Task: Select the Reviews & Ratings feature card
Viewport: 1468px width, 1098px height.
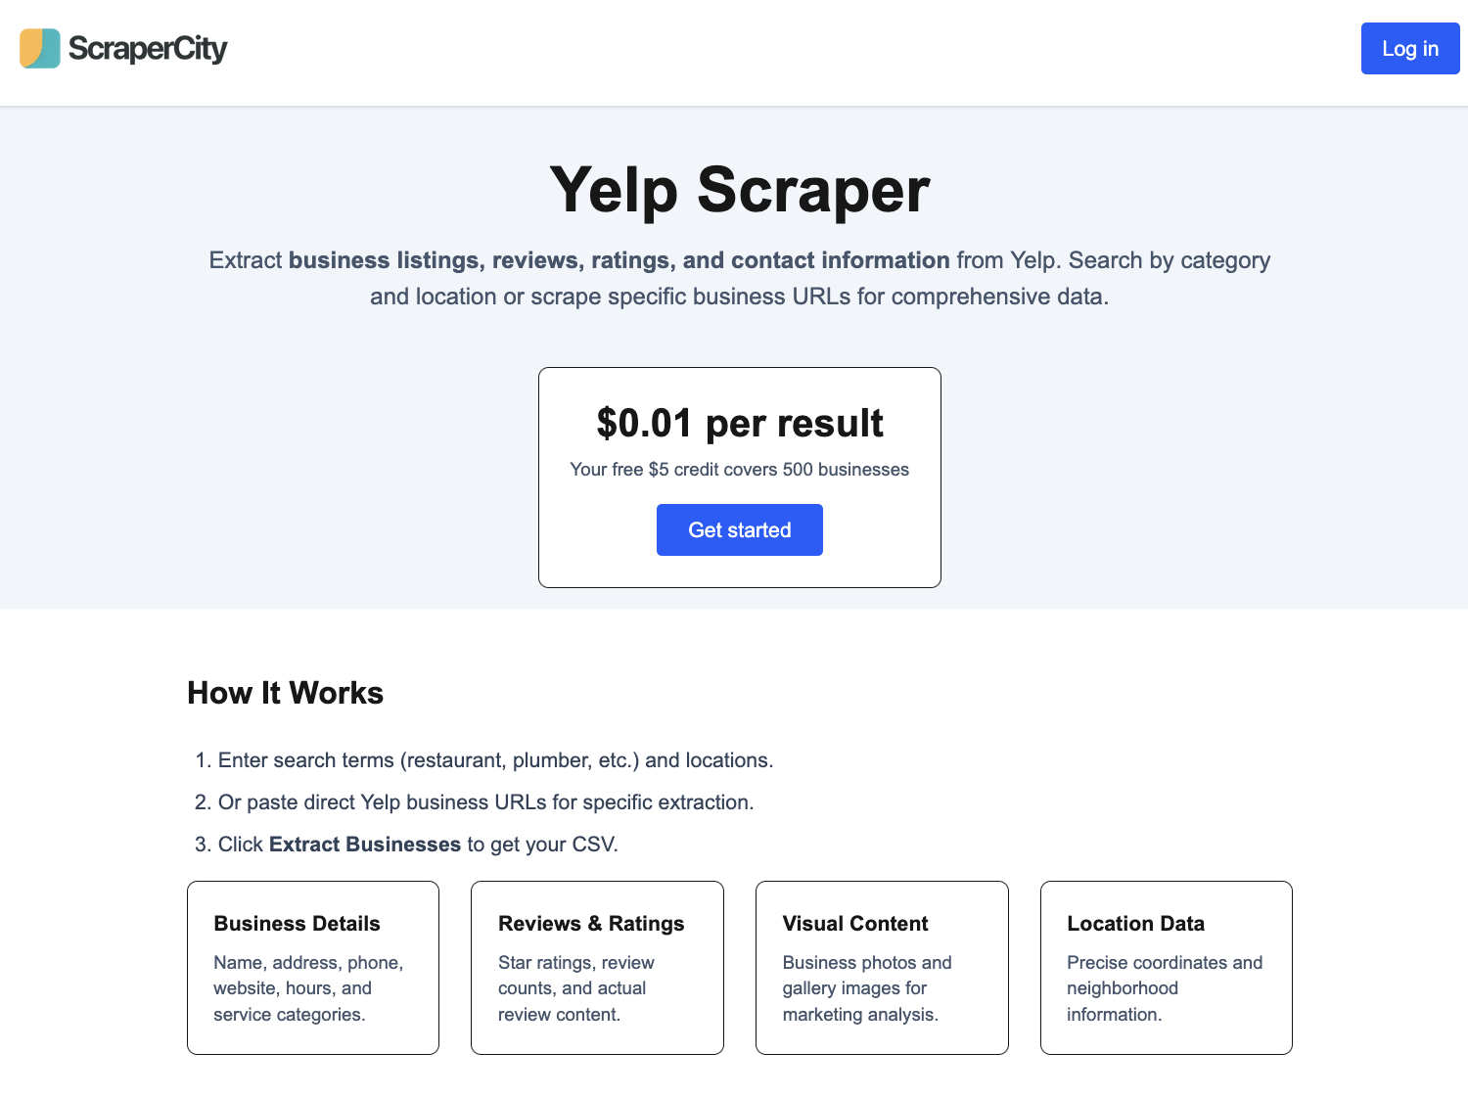Action: [x=597, y=967]
